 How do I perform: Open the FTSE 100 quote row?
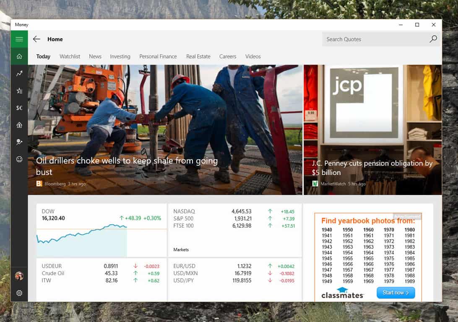[x=234, y=226]
